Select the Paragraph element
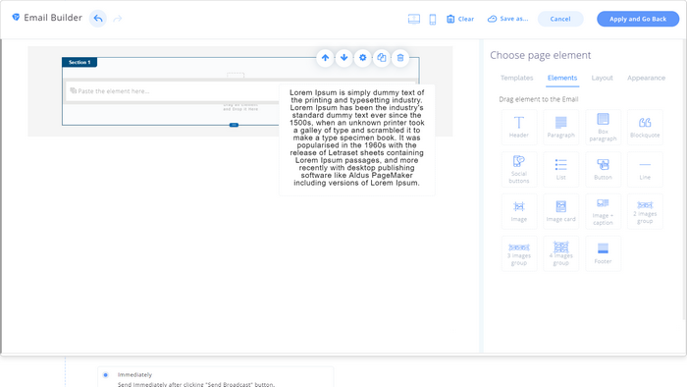The image size is (687, 387). (560, 127)
